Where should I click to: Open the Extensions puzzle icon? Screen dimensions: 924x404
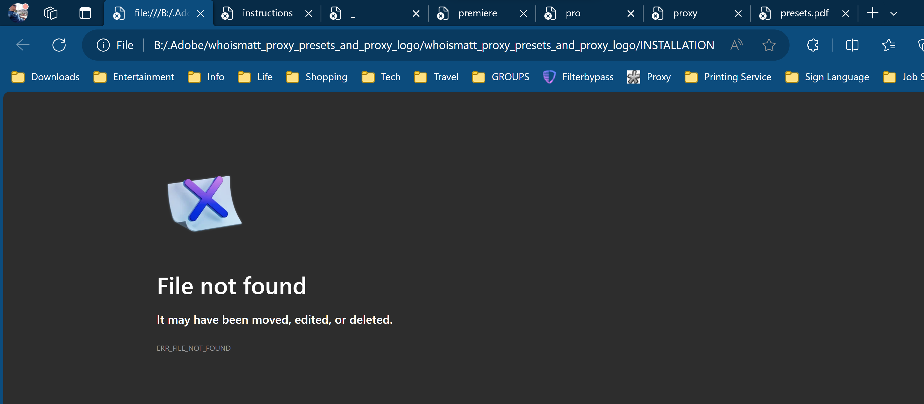[813, 45]
